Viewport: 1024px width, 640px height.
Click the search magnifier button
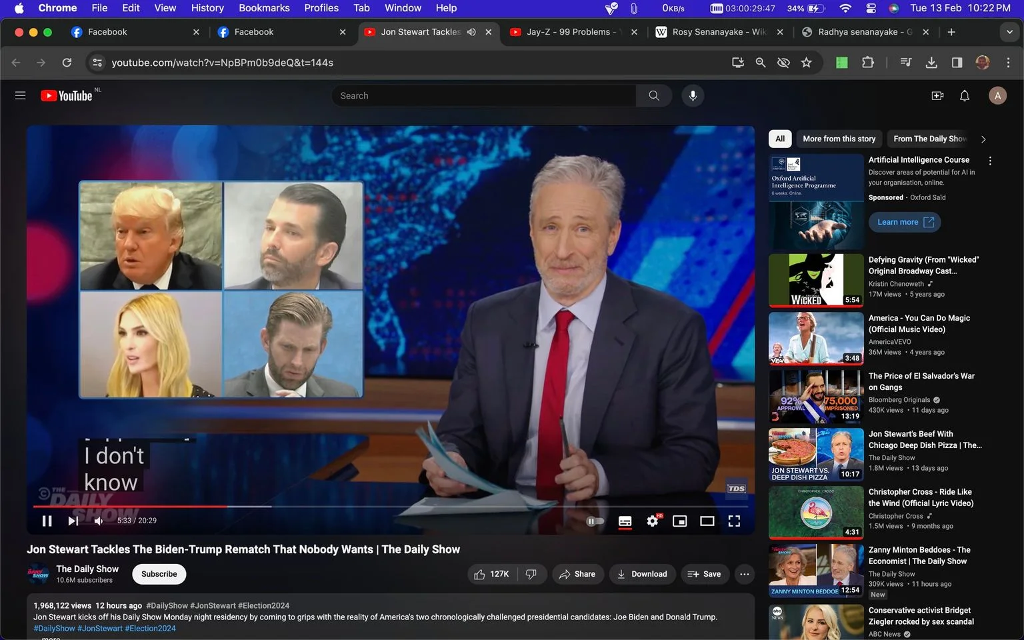(654, 95)
